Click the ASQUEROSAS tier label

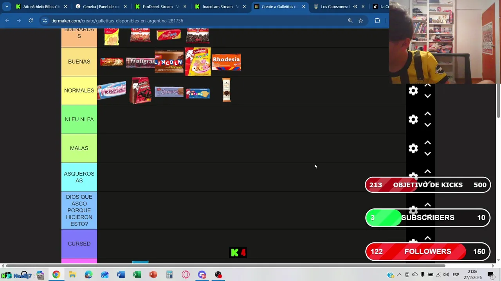(x=79, y=177)
